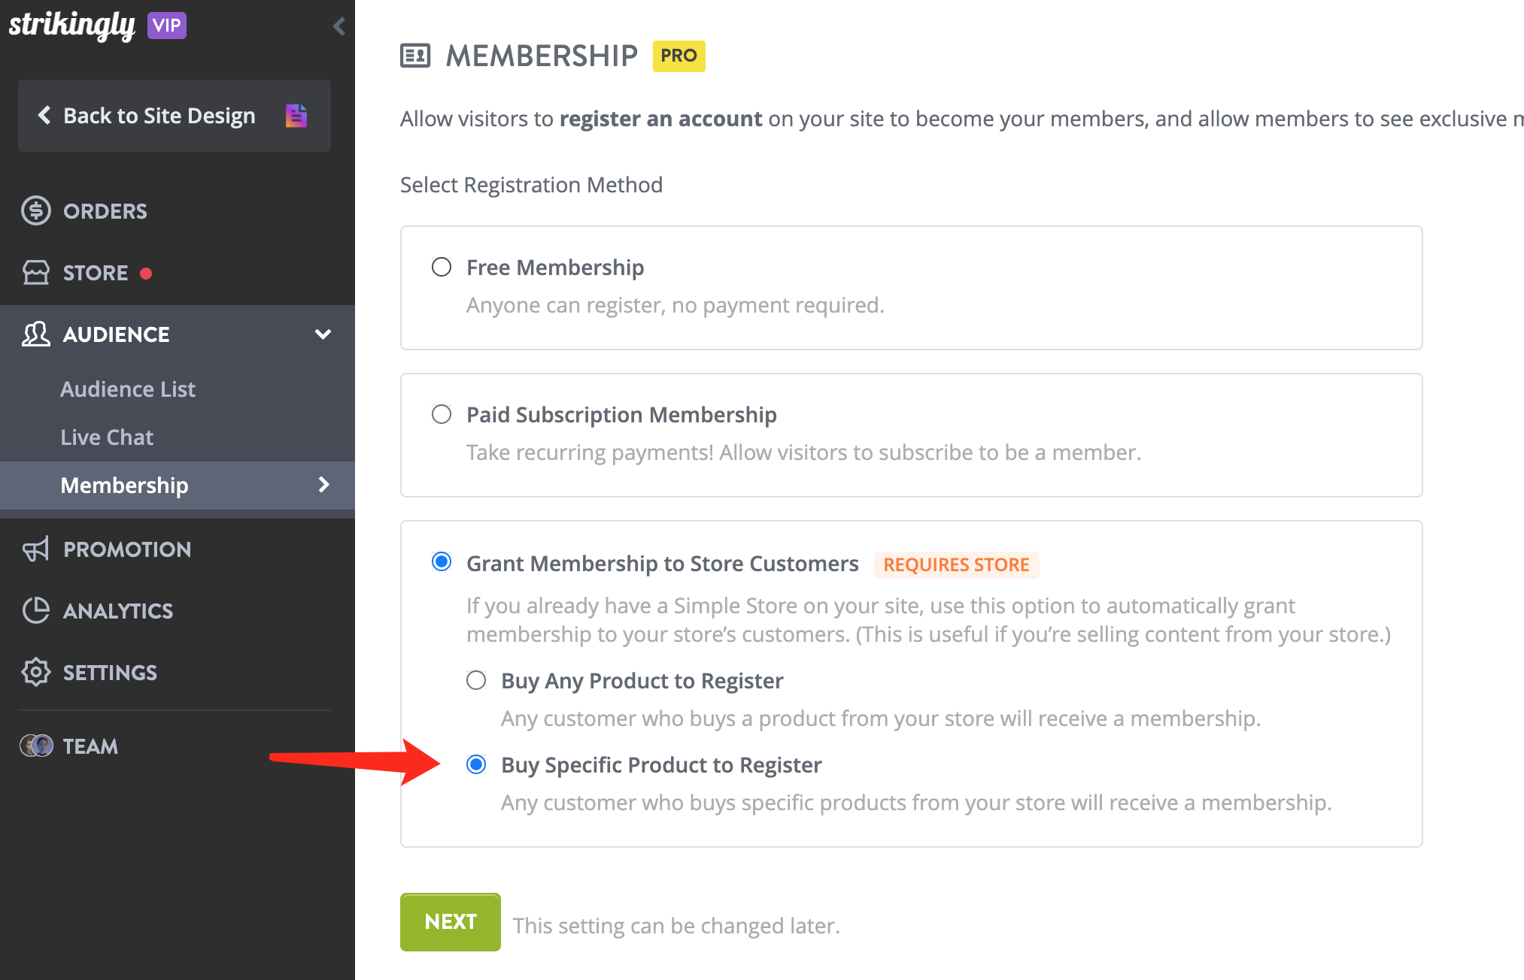Image resolution: width=1524 pixels, height=980 pixels.
Task: Open Audience List in sidebar
Action: (128, 389)
